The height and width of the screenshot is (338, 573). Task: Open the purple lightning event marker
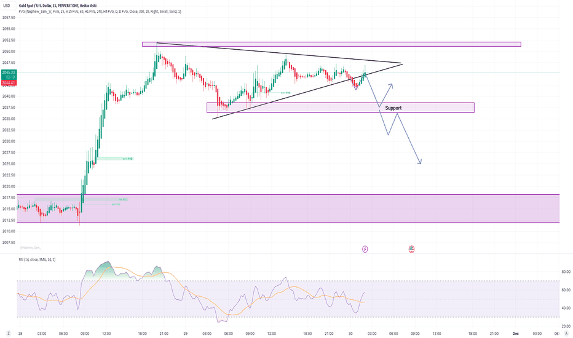pos(365,250)
